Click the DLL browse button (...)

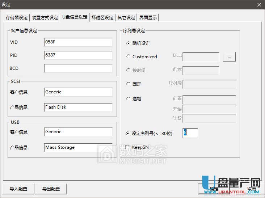[229, 57]
